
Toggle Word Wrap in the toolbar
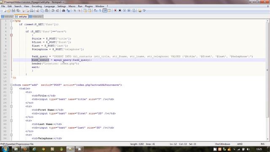96,11
